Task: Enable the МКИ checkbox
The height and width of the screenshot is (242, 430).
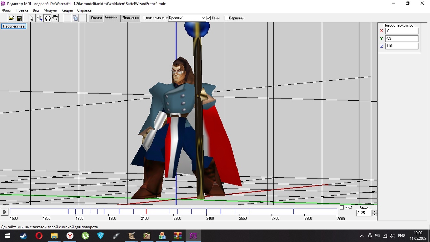Action: (342, 208)
